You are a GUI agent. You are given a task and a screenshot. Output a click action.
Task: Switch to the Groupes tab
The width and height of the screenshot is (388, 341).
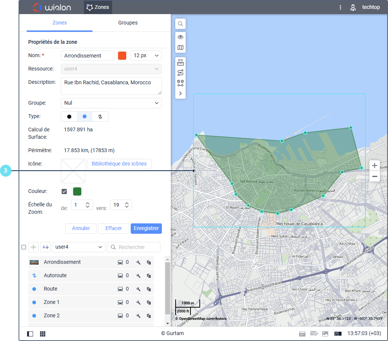tap(128, 23)
